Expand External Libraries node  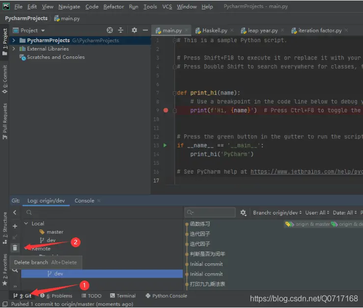(14, 49)
